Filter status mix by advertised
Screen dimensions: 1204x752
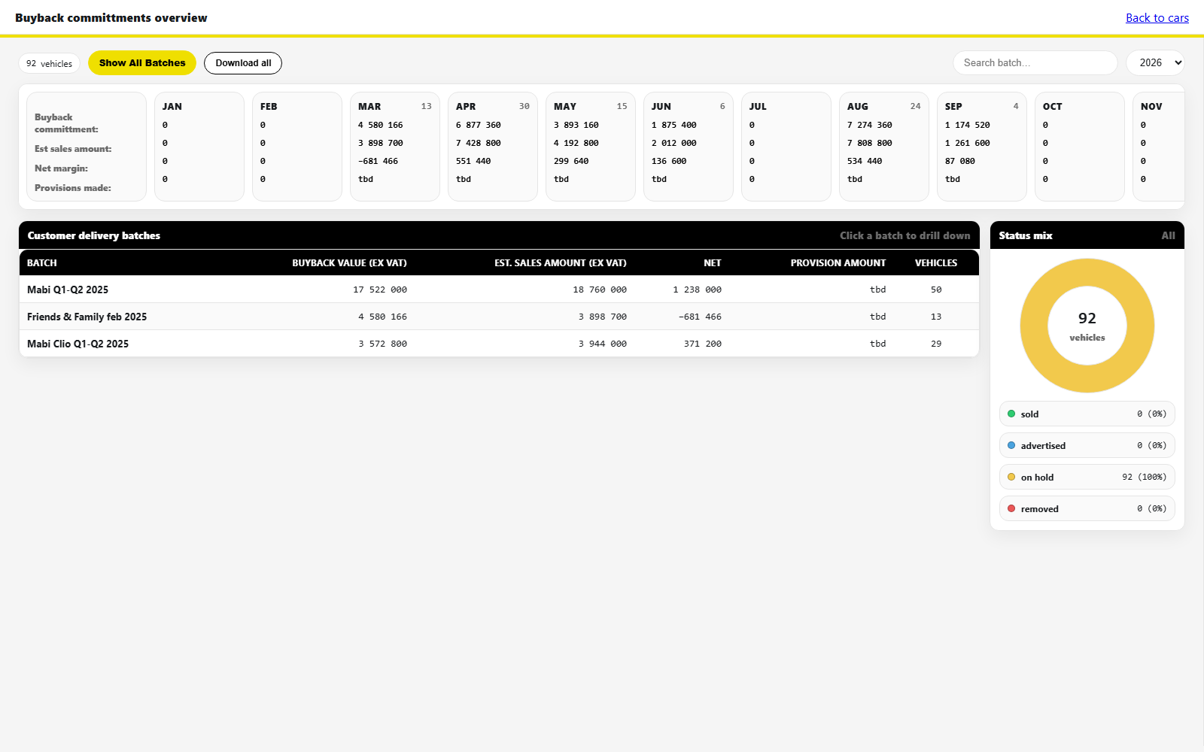click(x=1087, y=446)
